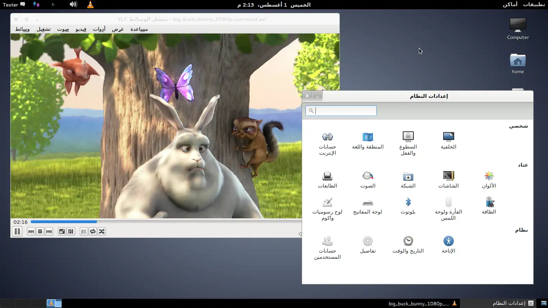The image size is (548, 308).
Task: Focus the system settings search field
Action: [341, 111]
